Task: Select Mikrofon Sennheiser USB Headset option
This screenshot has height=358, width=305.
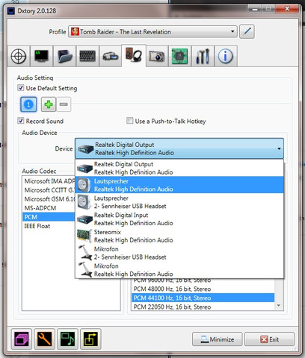Action: point(179,253)
